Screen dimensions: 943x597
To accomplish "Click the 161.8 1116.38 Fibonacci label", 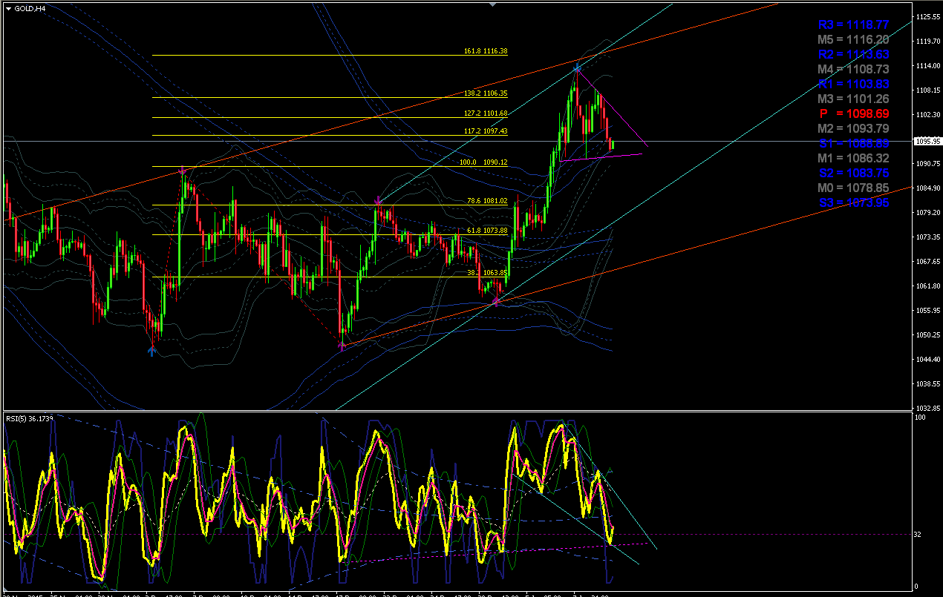I will pyautogui.click(x=485, y=51).
